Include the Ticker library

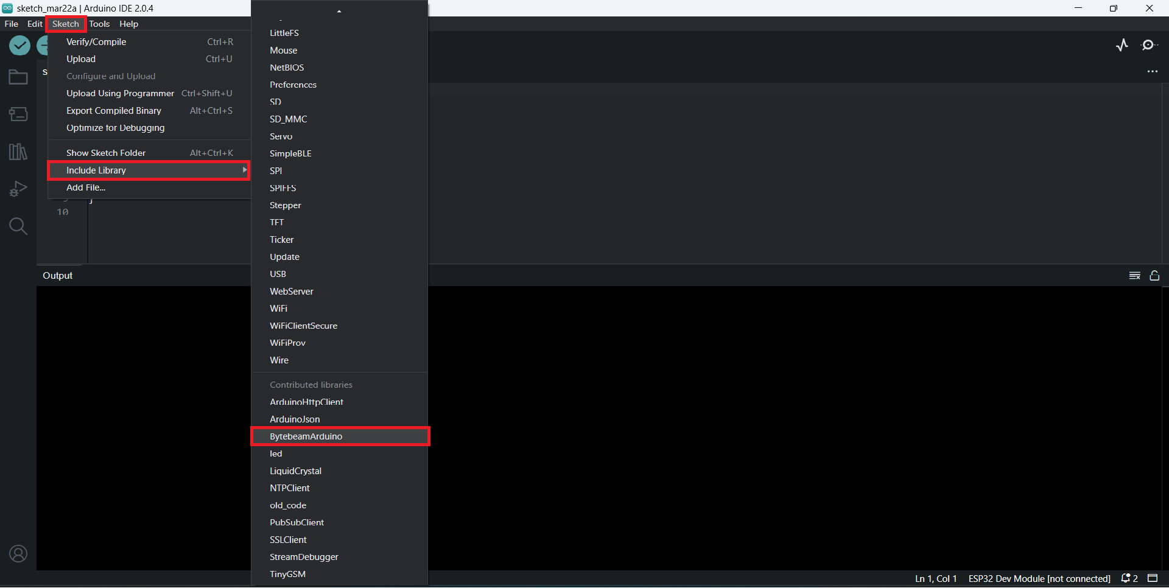pos(340,240)
